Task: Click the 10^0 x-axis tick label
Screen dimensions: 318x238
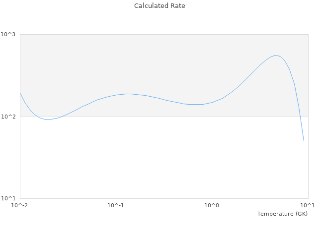Action: pos(212,206)
